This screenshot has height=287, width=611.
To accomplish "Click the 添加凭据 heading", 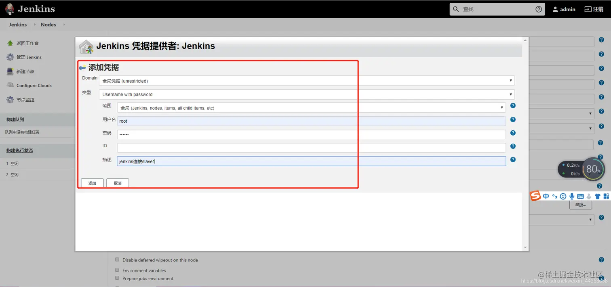I will pyautogui.click(x=104, y=67).
